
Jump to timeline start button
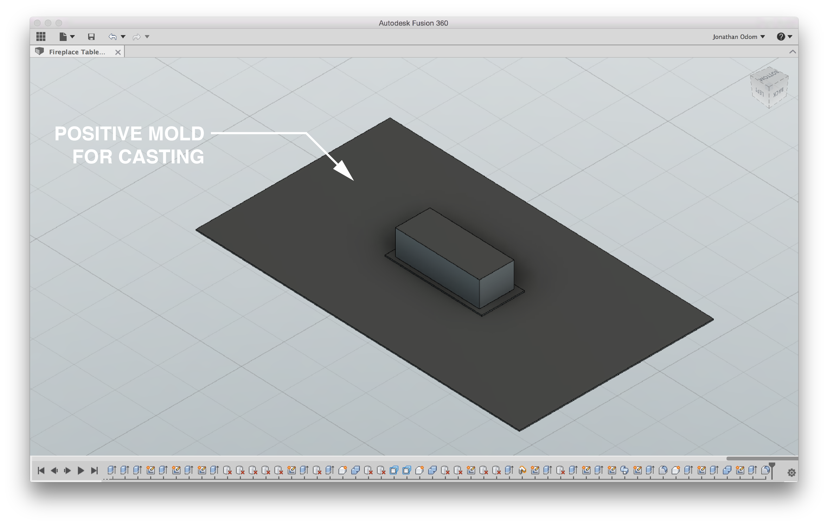[x=41, y=470]
